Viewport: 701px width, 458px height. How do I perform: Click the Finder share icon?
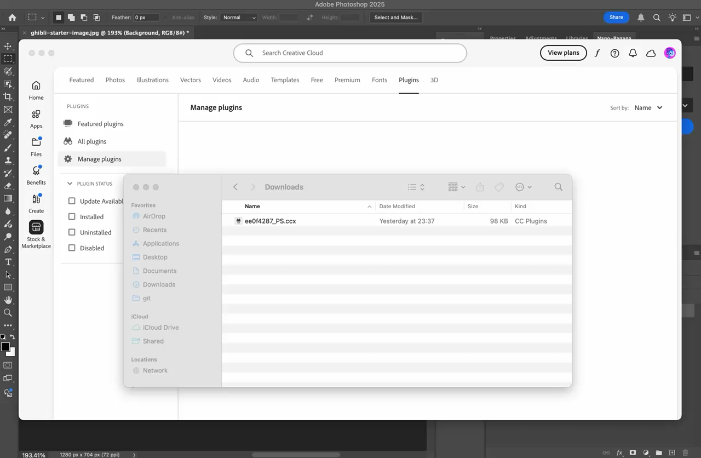480,187
